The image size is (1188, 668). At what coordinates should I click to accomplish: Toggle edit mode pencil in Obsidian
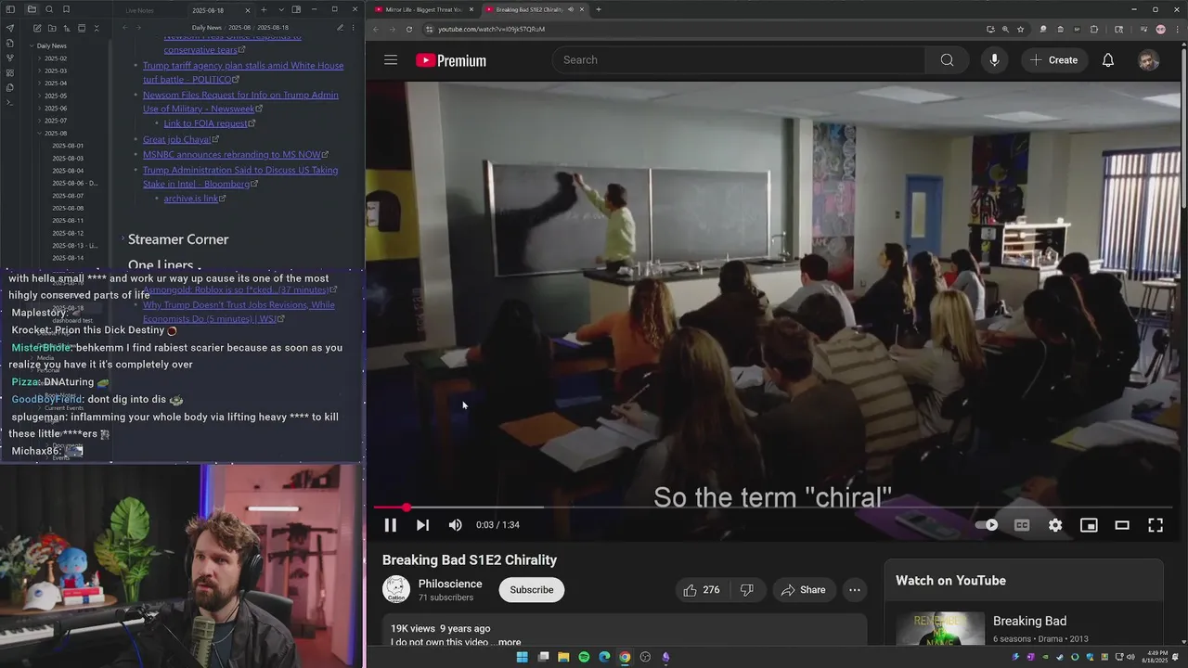[x=341, y=28]
